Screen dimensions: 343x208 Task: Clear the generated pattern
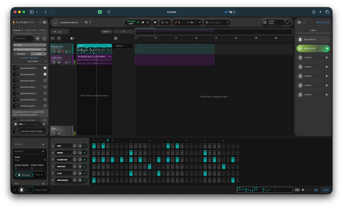point(39,175)
